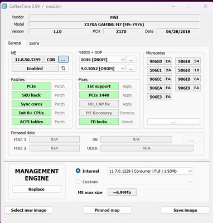Open Microcodes ellipsis button
The width and height of the screenshot is (213, 223).
(x=173, y=122)
